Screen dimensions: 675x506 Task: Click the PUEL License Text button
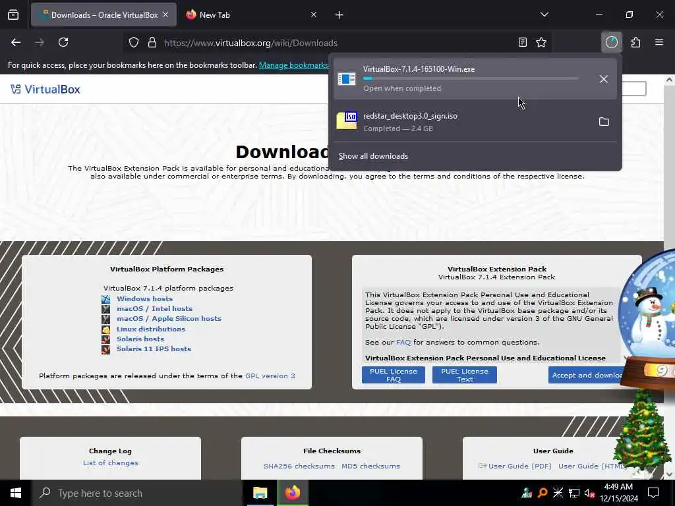click(465, 375)
